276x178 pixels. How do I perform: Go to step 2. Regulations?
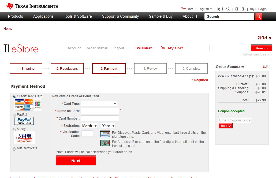point(67,68)
